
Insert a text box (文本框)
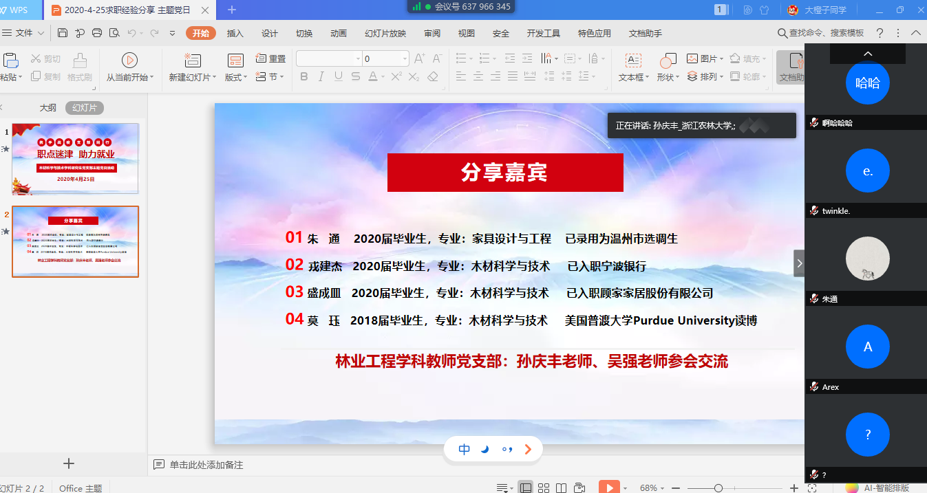click(633, 61)
